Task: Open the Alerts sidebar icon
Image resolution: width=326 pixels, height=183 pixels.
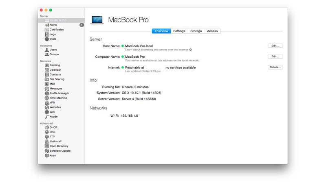Action: click(x=47, y=25)
